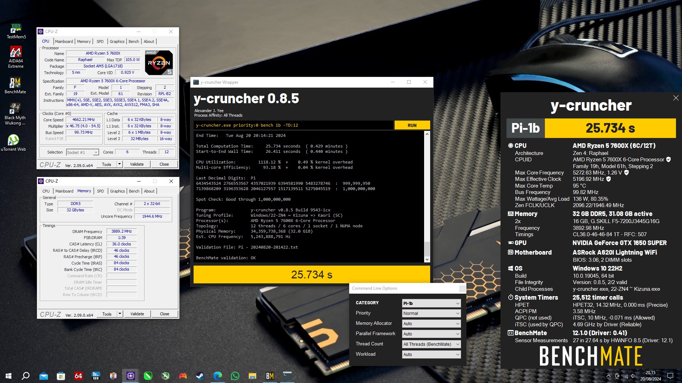
Task: Click the Windows Start button
Action: [x=9, y=376]
